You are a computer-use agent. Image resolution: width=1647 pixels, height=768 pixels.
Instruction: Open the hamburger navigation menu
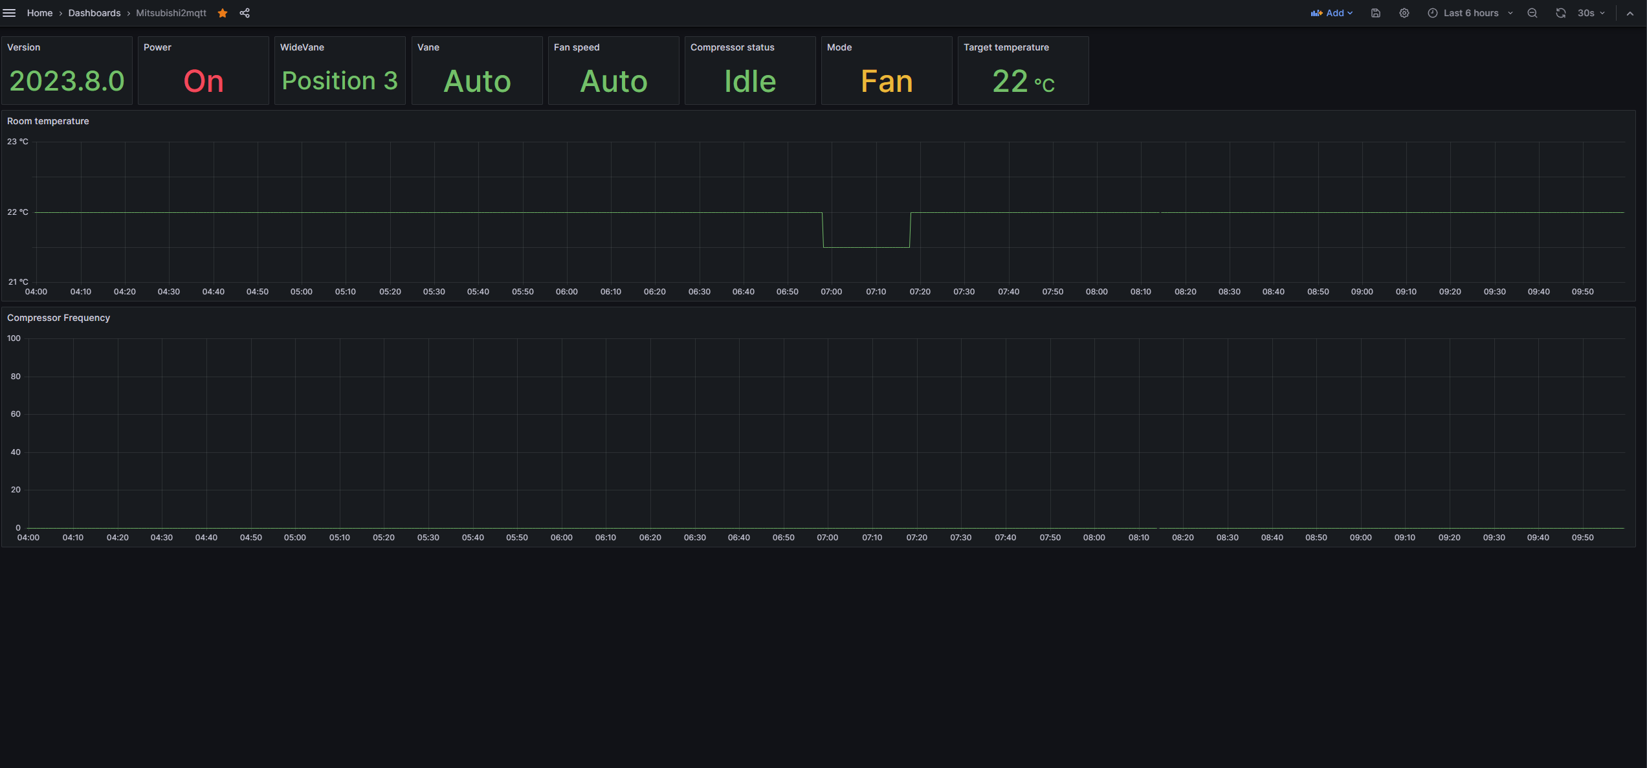(x=9, y=13)
